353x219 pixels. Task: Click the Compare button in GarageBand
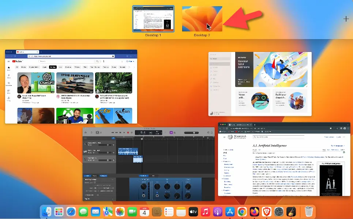point(103,176)
